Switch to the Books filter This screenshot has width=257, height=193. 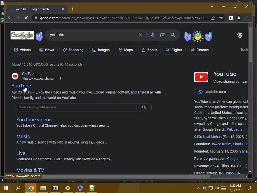[149, 50]
